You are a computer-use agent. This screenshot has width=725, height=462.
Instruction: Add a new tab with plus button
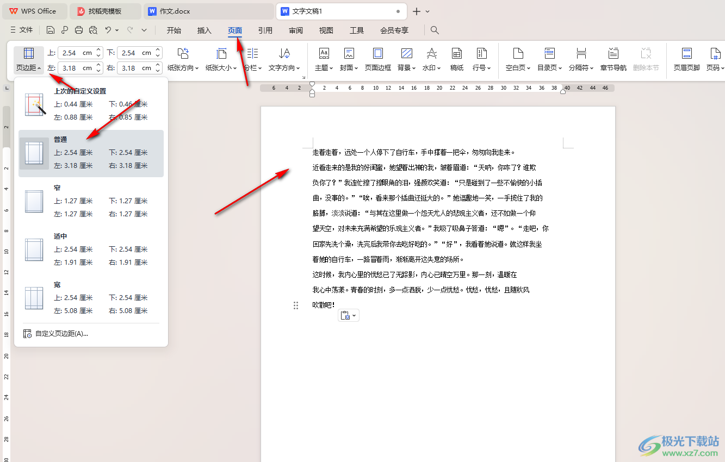click(x=417, y=11)
